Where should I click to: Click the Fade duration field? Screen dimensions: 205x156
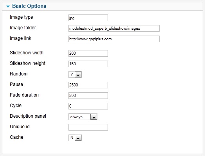point(88,95)
